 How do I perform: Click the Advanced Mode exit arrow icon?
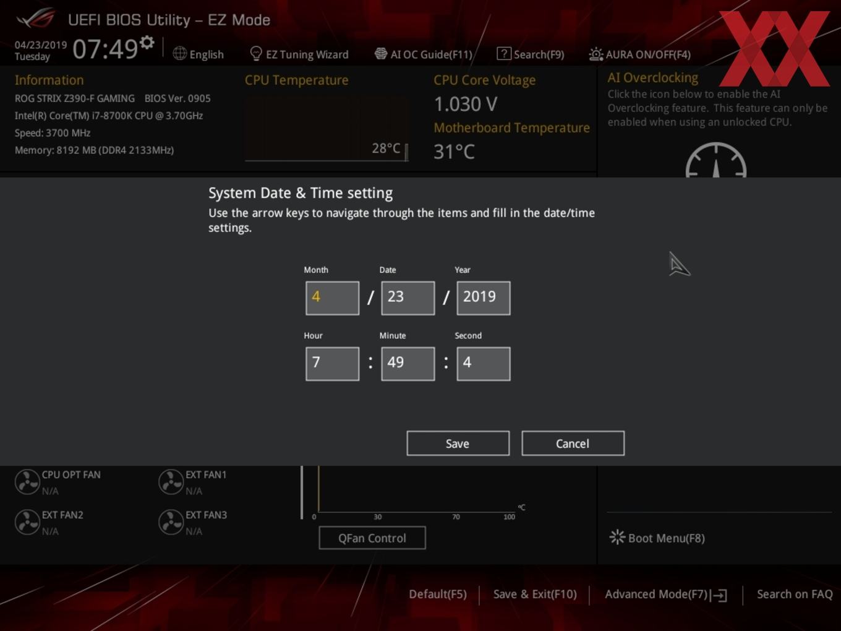coord(719,595)
